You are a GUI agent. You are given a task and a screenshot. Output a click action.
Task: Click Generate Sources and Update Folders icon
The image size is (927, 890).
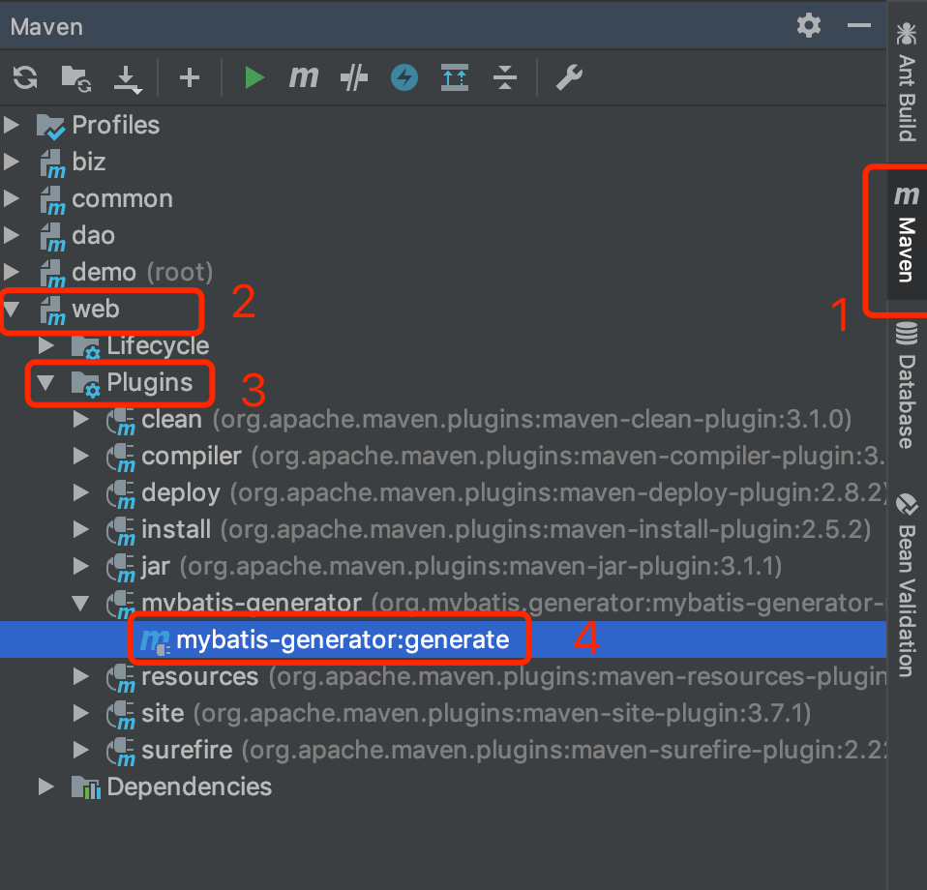(x=76, y=78)
